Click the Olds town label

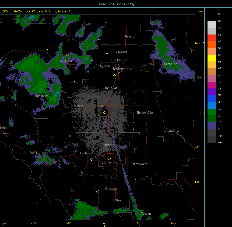(x=104, y=106)
